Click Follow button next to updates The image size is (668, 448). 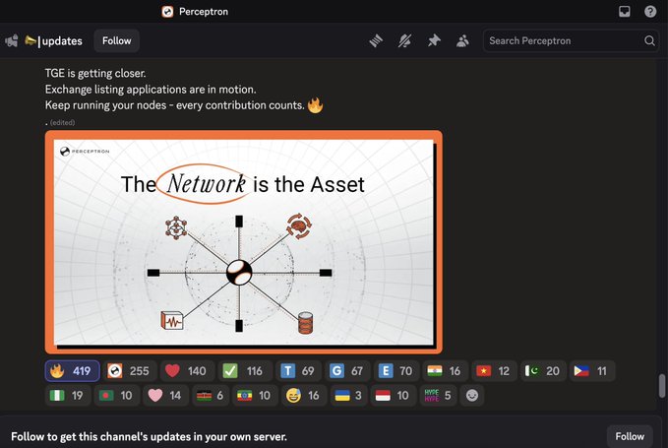pyautogui.click(x=116, y=41)
